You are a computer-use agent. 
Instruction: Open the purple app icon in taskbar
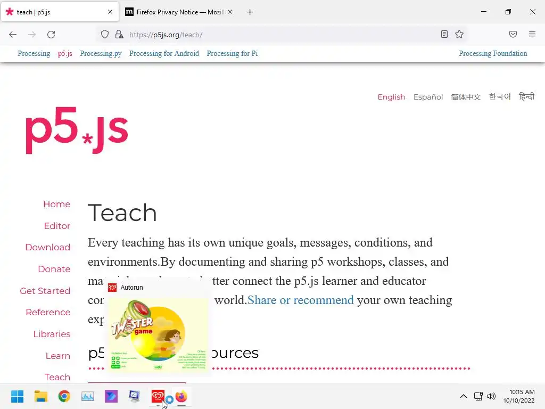111,396
